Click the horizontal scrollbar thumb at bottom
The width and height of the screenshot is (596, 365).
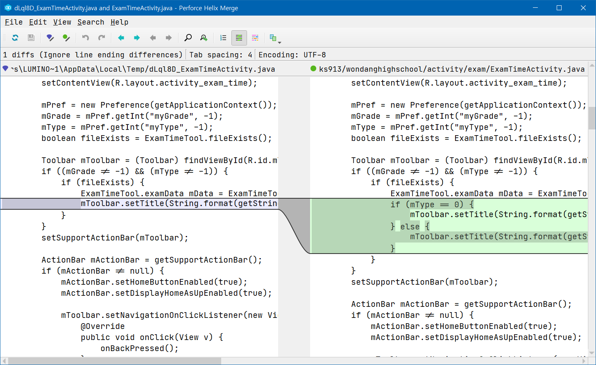(115, 361)
